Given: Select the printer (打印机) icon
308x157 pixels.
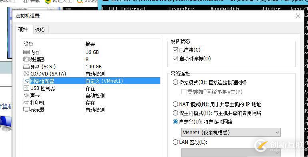Looking at the screenshot, I should (x=26, y=102).
